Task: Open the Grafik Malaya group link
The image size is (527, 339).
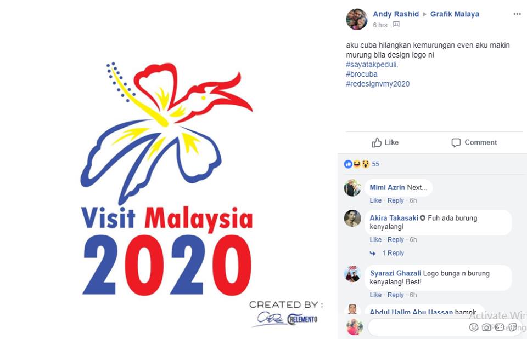Action: click(455, 14)
